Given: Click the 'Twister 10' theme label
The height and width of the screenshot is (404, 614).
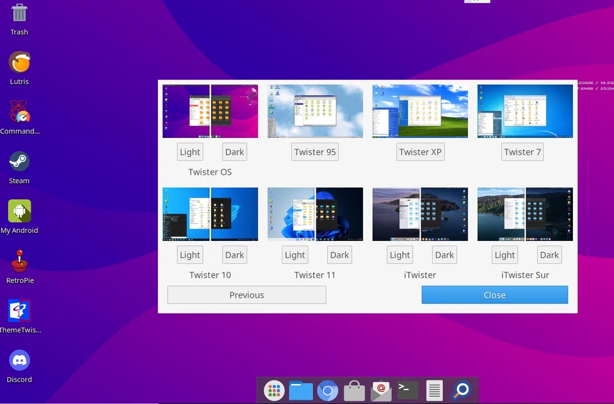Looking at the screenshot, I should pyautogui.click(x=210, y=275).
